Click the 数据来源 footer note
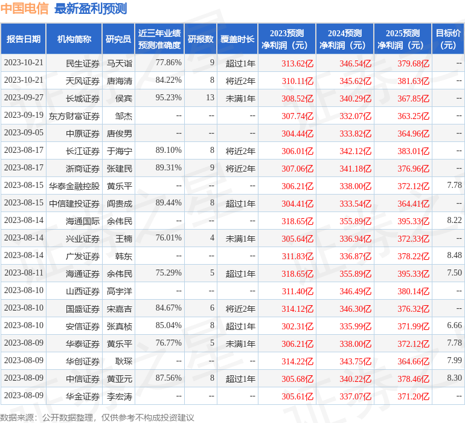This screenshot has height=423, width=465. coord(97,418)
